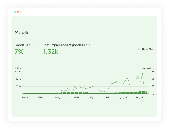Viewport: 169px width, 129px height.
Task: Select the Good URLs label
Action: coord(22,45)
